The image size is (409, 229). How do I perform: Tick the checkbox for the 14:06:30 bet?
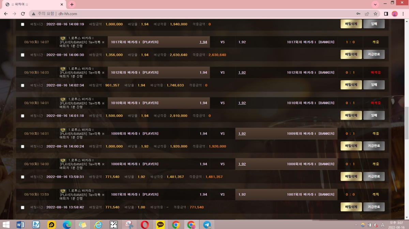(x=23, y=55)
